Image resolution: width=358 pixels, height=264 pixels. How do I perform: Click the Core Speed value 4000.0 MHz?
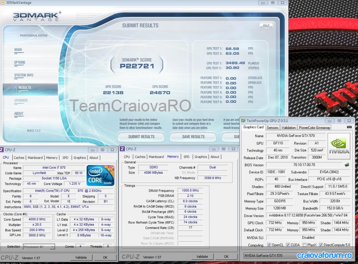[37, 219]
